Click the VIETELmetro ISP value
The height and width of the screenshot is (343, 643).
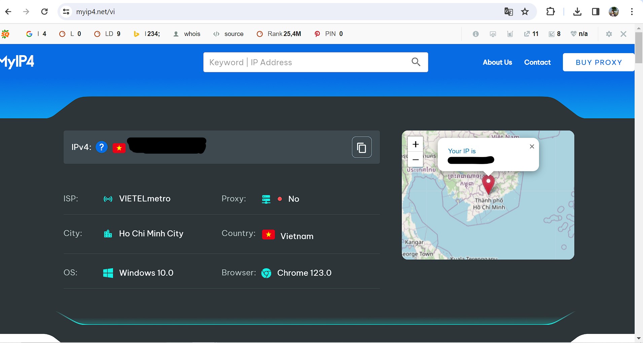pos(145,199)
